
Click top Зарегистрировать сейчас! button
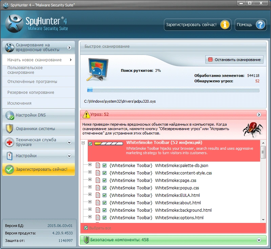point(197,25)
